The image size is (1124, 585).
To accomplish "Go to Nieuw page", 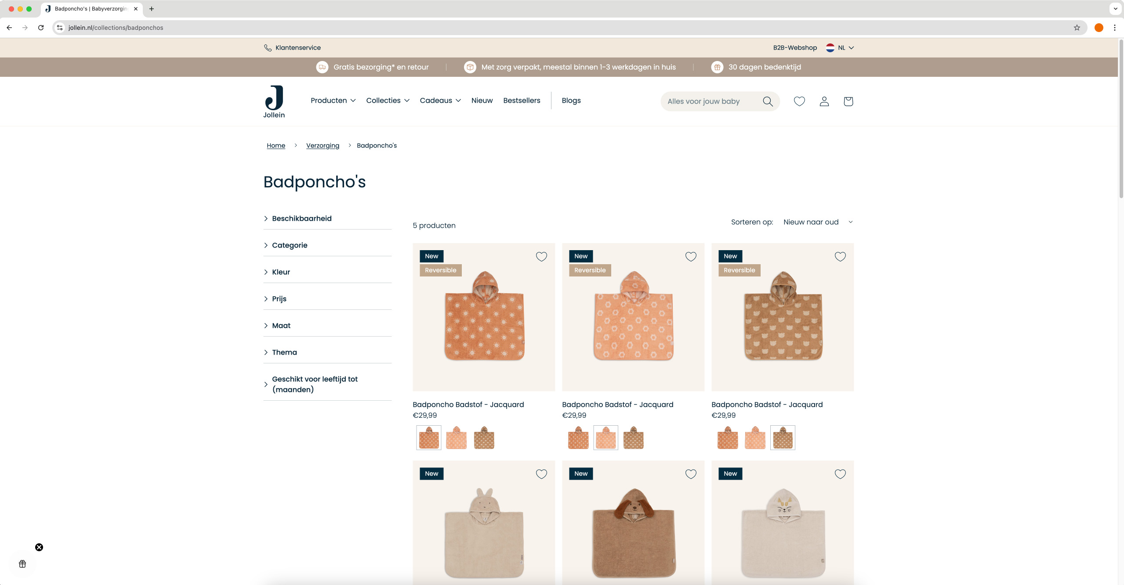I will 482,100.
